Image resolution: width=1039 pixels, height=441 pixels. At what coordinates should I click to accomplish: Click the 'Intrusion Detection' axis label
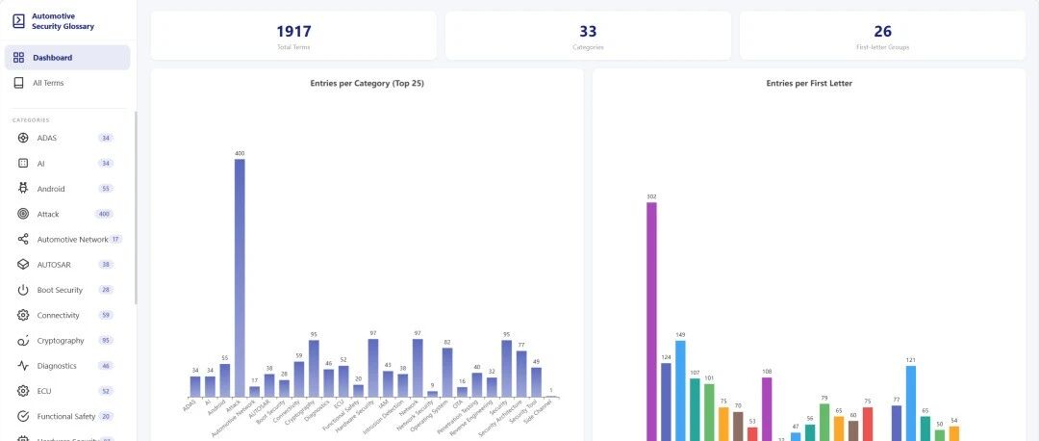pos(386,417)
